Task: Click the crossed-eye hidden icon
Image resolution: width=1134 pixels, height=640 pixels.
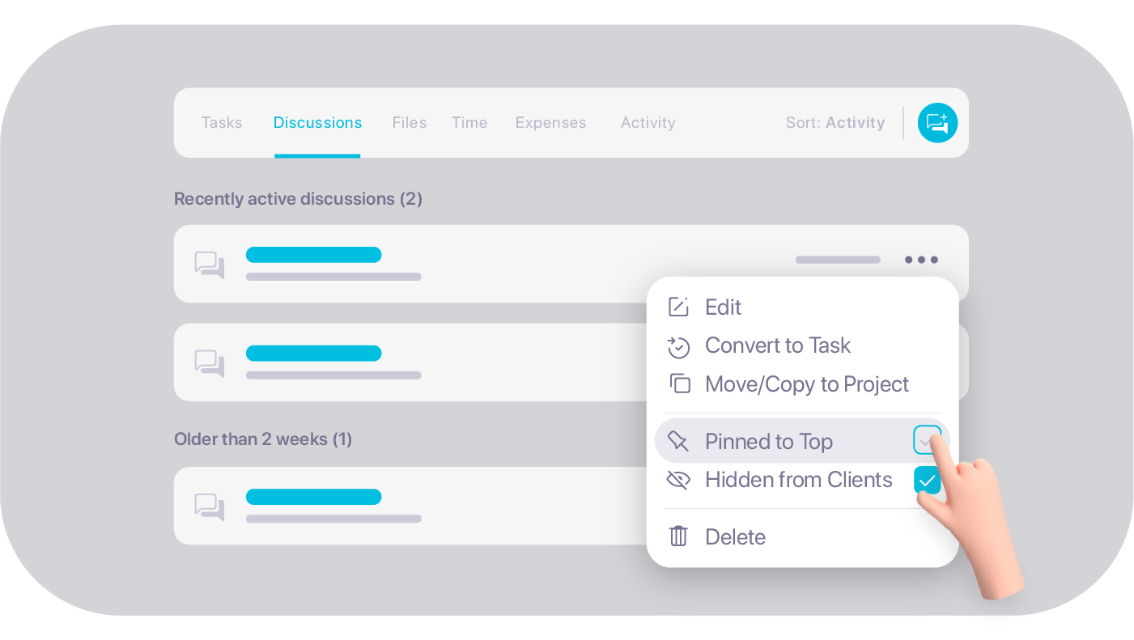Action: [677, 481]
